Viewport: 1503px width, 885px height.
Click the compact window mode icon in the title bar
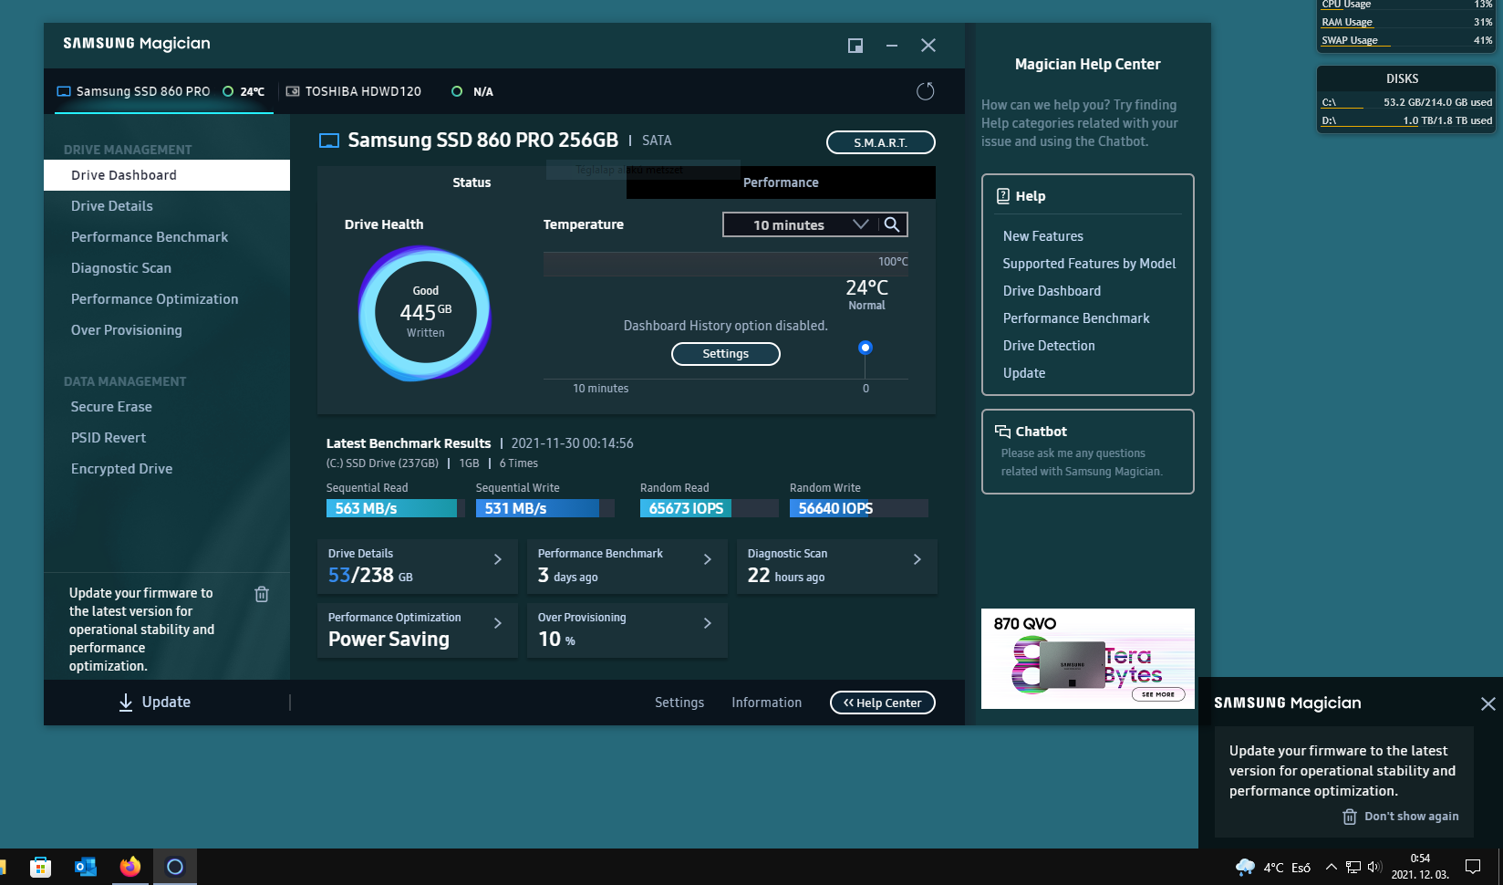[x=855, y=46]
